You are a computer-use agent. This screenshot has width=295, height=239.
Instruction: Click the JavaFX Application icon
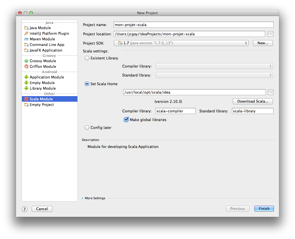[26, 50]
